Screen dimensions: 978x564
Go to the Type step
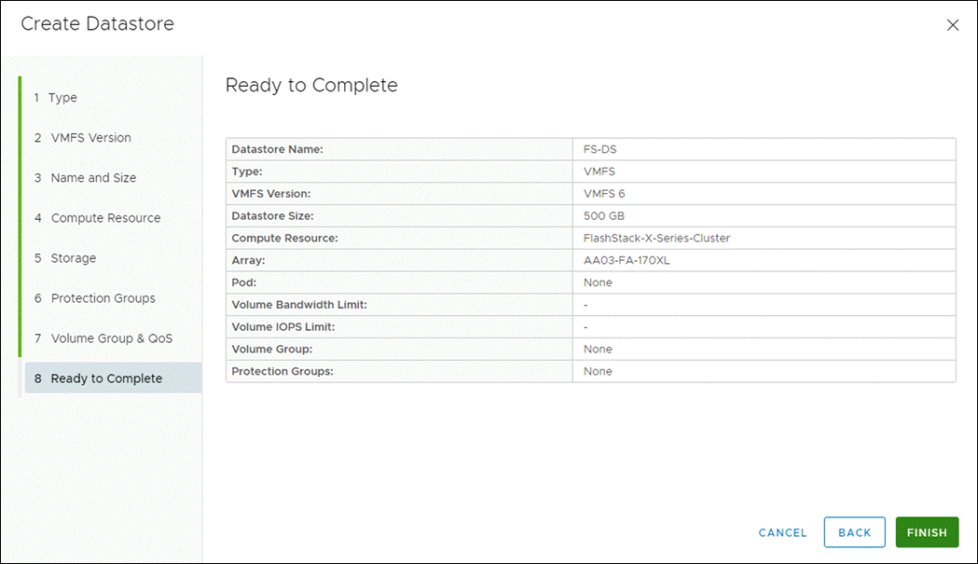62,97
